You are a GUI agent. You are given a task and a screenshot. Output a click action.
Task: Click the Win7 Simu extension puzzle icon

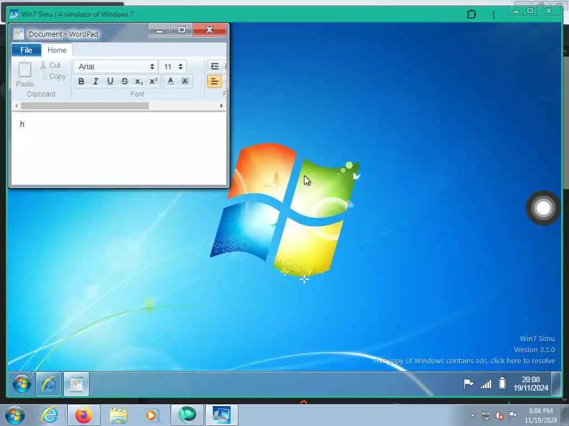471,14
